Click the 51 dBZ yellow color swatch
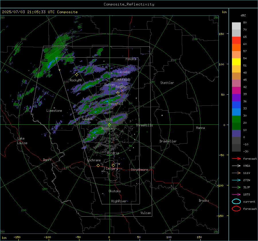 coord(236,62)
